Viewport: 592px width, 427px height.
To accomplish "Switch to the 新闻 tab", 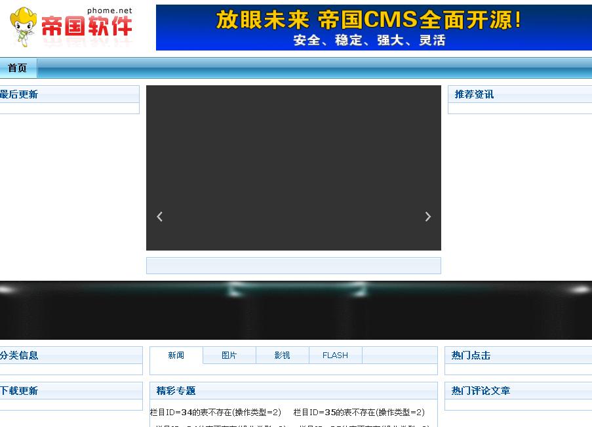I will (x=176, y=356).
